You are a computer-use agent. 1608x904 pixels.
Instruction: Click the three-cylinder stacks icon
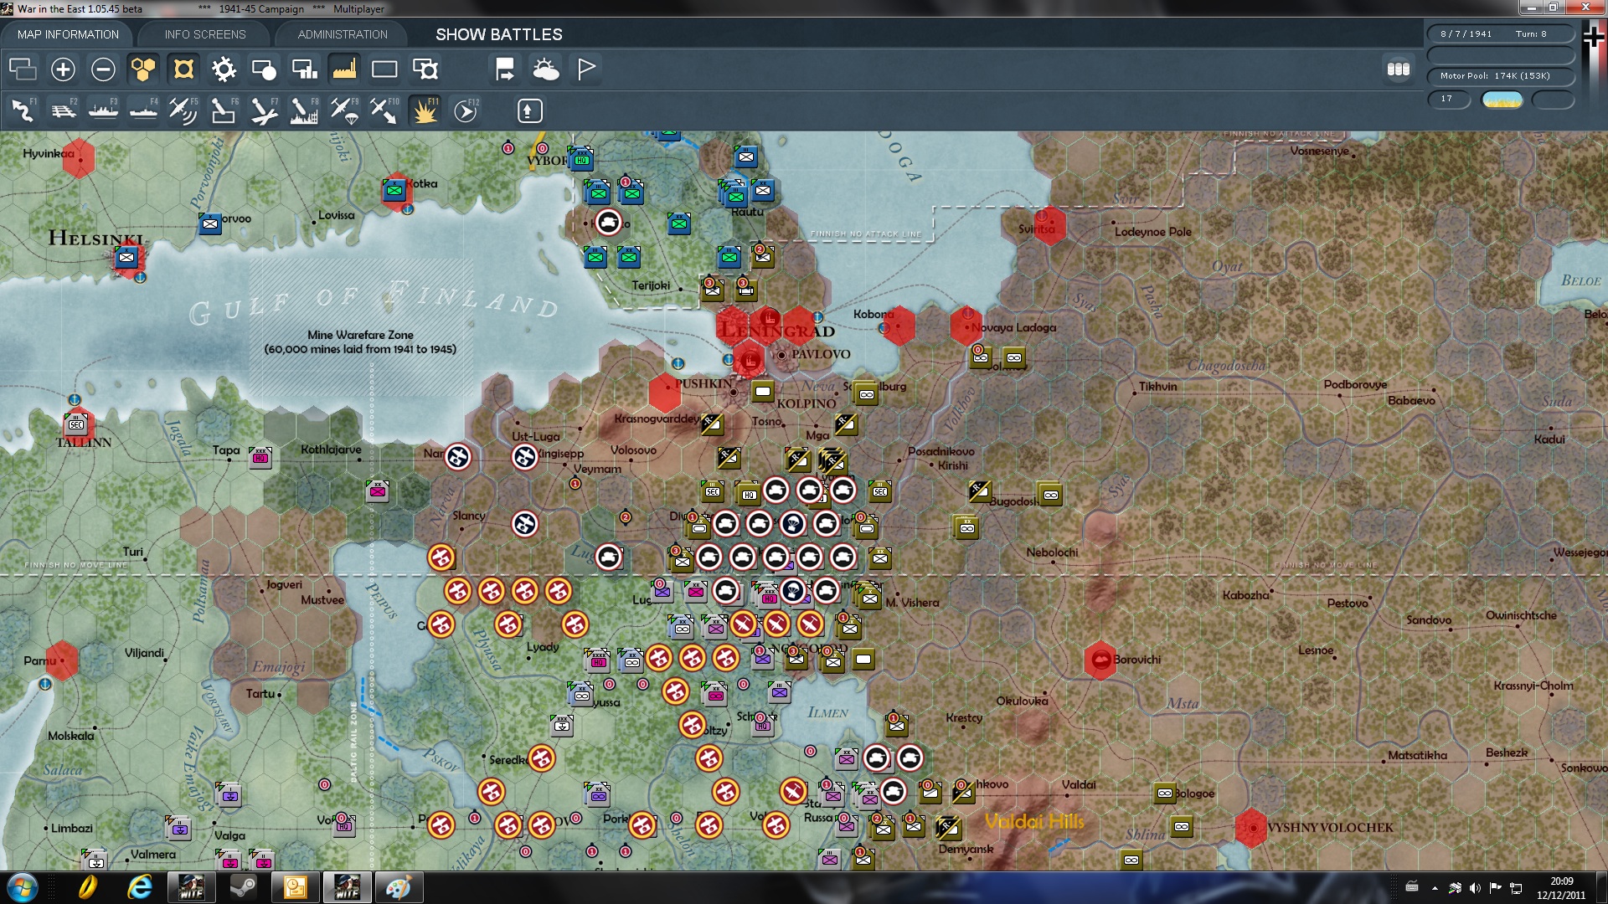(x=1399, y=69)
